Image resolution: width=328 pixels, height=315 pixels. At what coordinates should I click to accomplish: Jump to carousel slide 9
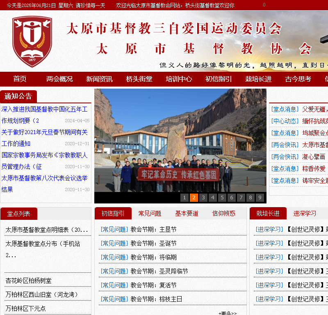coord(259,197)
